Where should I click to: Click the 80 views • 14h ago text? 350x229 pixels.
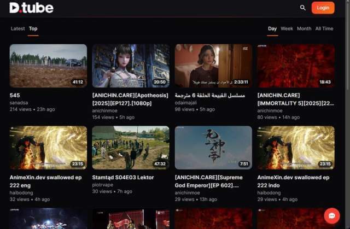(x=278, y=117)
